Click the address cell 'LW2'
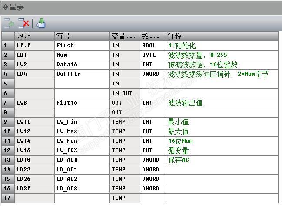Image resolution: width=282 pixels, height=206 pixels. [34, 65]
